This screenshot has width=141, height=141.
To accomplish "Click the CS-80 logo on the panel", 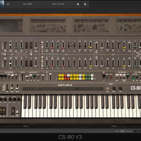I will (136, 88).
